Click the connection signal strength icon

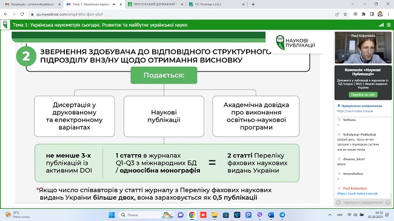pyautogui.click(x=381, y=25)
